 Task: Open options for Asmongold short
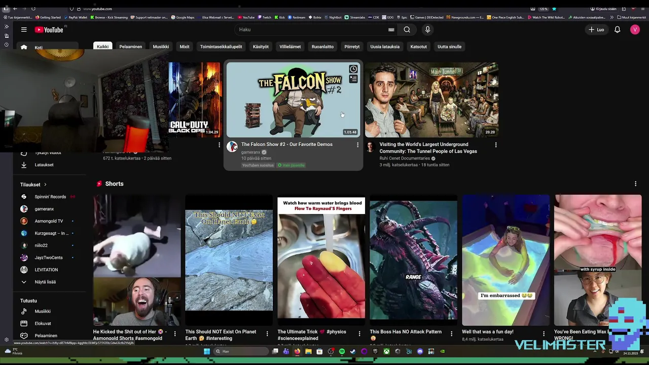coord(175,334)
